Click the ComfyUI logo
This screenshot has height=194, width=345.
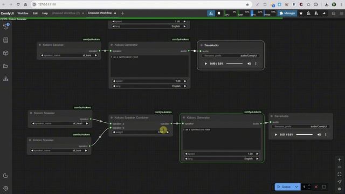click(x=7, y=13)
